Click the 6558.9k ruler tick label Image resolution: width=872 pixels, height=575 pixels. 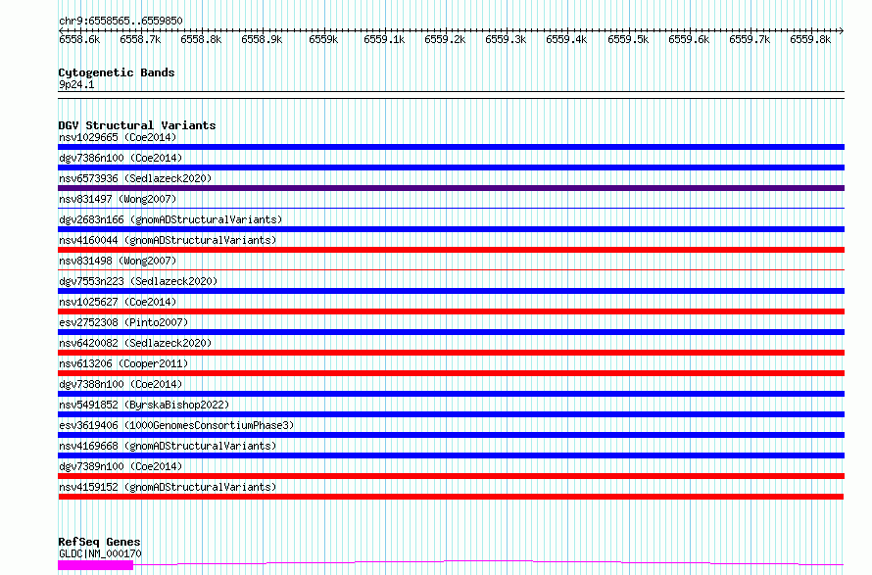click(x=262, y=39)
